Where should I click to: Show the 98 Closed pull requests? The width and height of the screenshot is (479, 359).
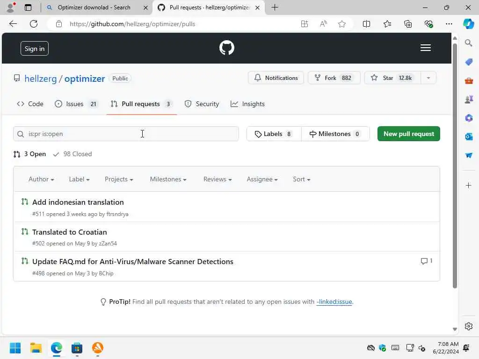73,154
